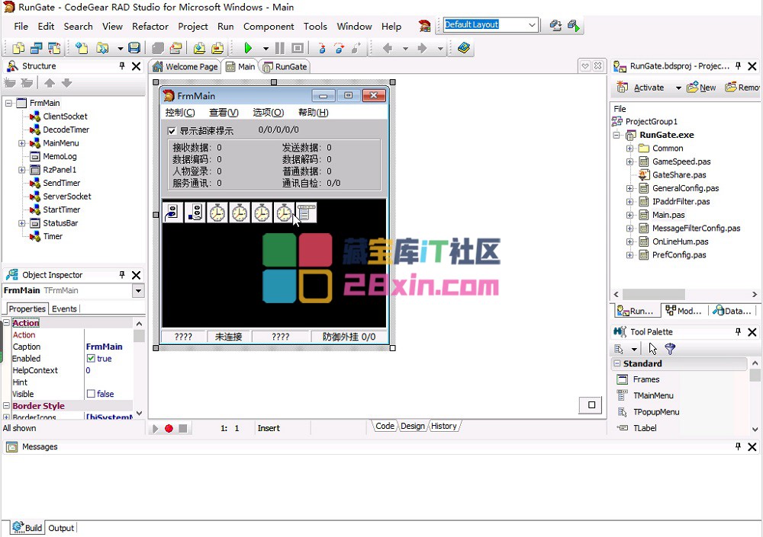Collapse the RunGate.exe project node

[x=617, y=135]
